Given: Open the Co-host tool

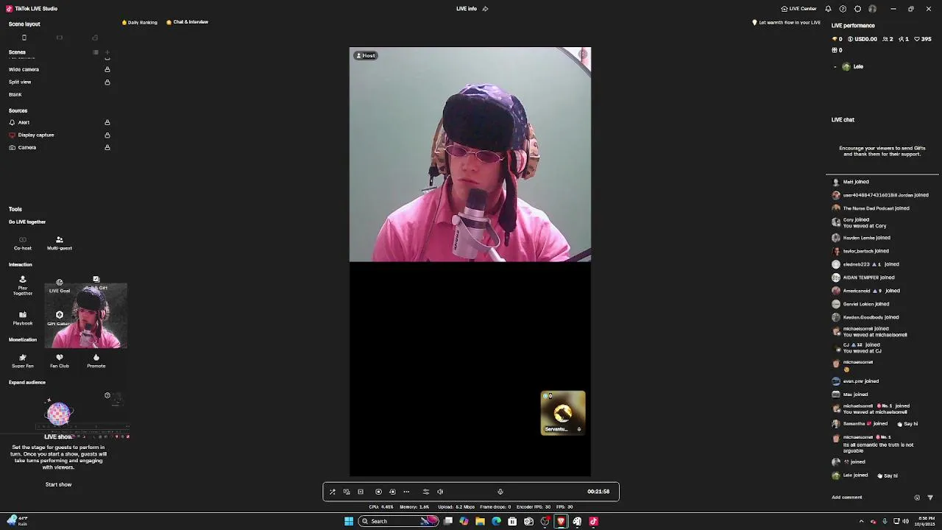Looking at the screenshot, I should click(x=23, y=243).
